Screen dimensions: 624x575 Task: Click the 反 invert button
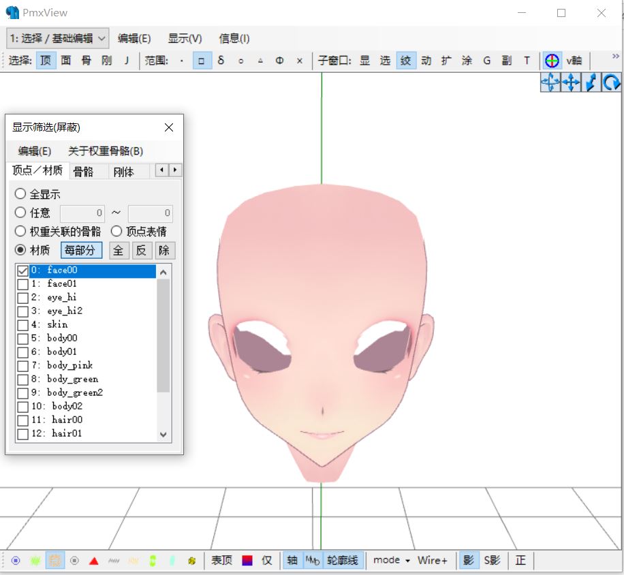142,251
